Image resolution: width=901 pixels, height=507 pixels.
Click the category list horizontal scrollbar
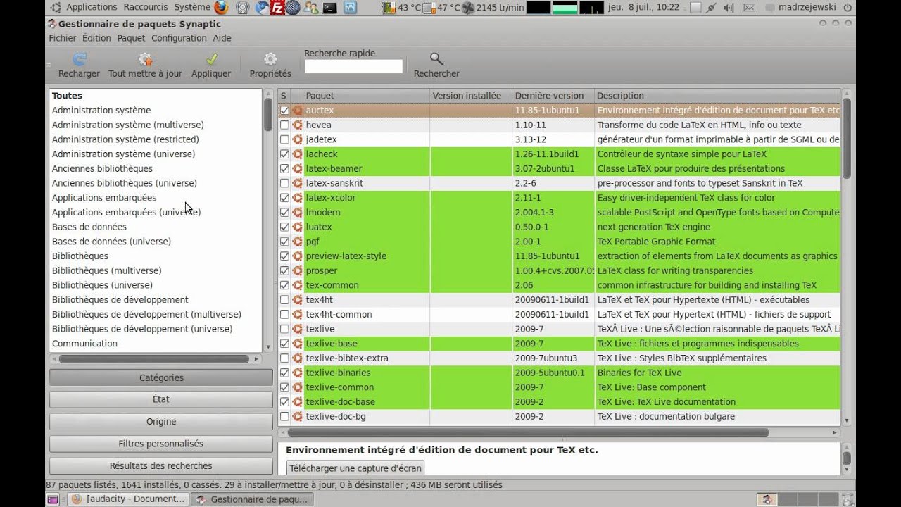[154, 359]
